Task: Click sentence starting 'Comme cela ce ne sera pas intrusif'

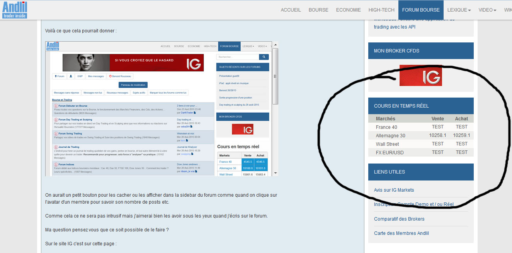Action: [x=156, y=216]
